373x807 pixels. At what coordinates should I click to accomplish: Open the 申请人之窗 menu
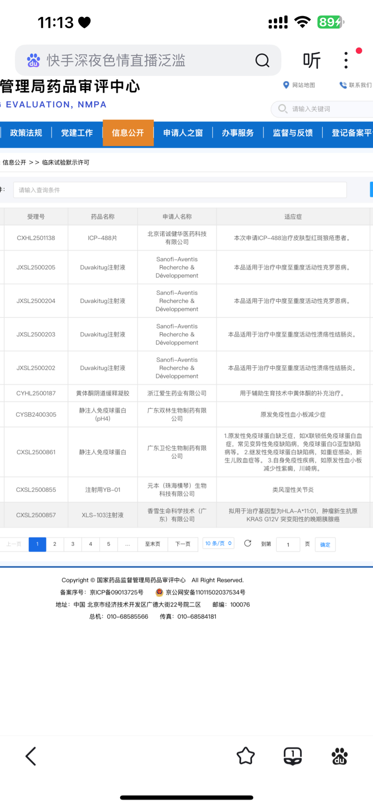[x=183, y=133]
